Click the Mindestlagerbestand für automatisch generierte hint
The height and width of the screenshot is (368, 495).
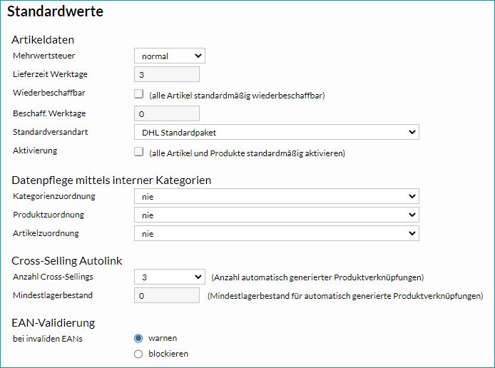(x=345, y=296)
